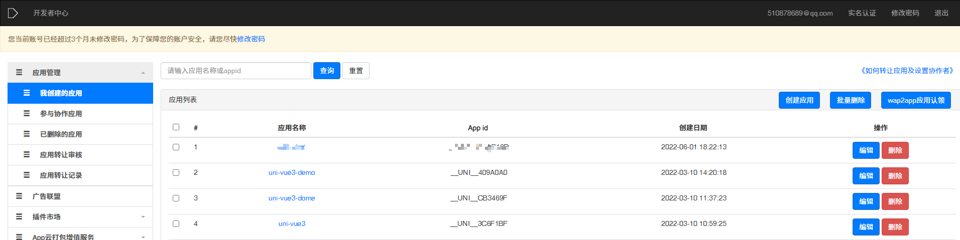
Task: Click the 修改密码 link in warning banner
Action: click(251, 39)
